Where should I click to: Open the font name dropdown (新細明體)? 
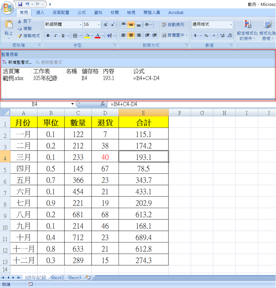[x=81, y=24]
